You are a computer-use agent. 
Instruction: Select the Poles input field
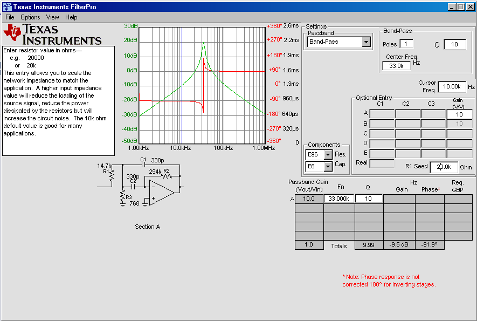click(406, 44)
